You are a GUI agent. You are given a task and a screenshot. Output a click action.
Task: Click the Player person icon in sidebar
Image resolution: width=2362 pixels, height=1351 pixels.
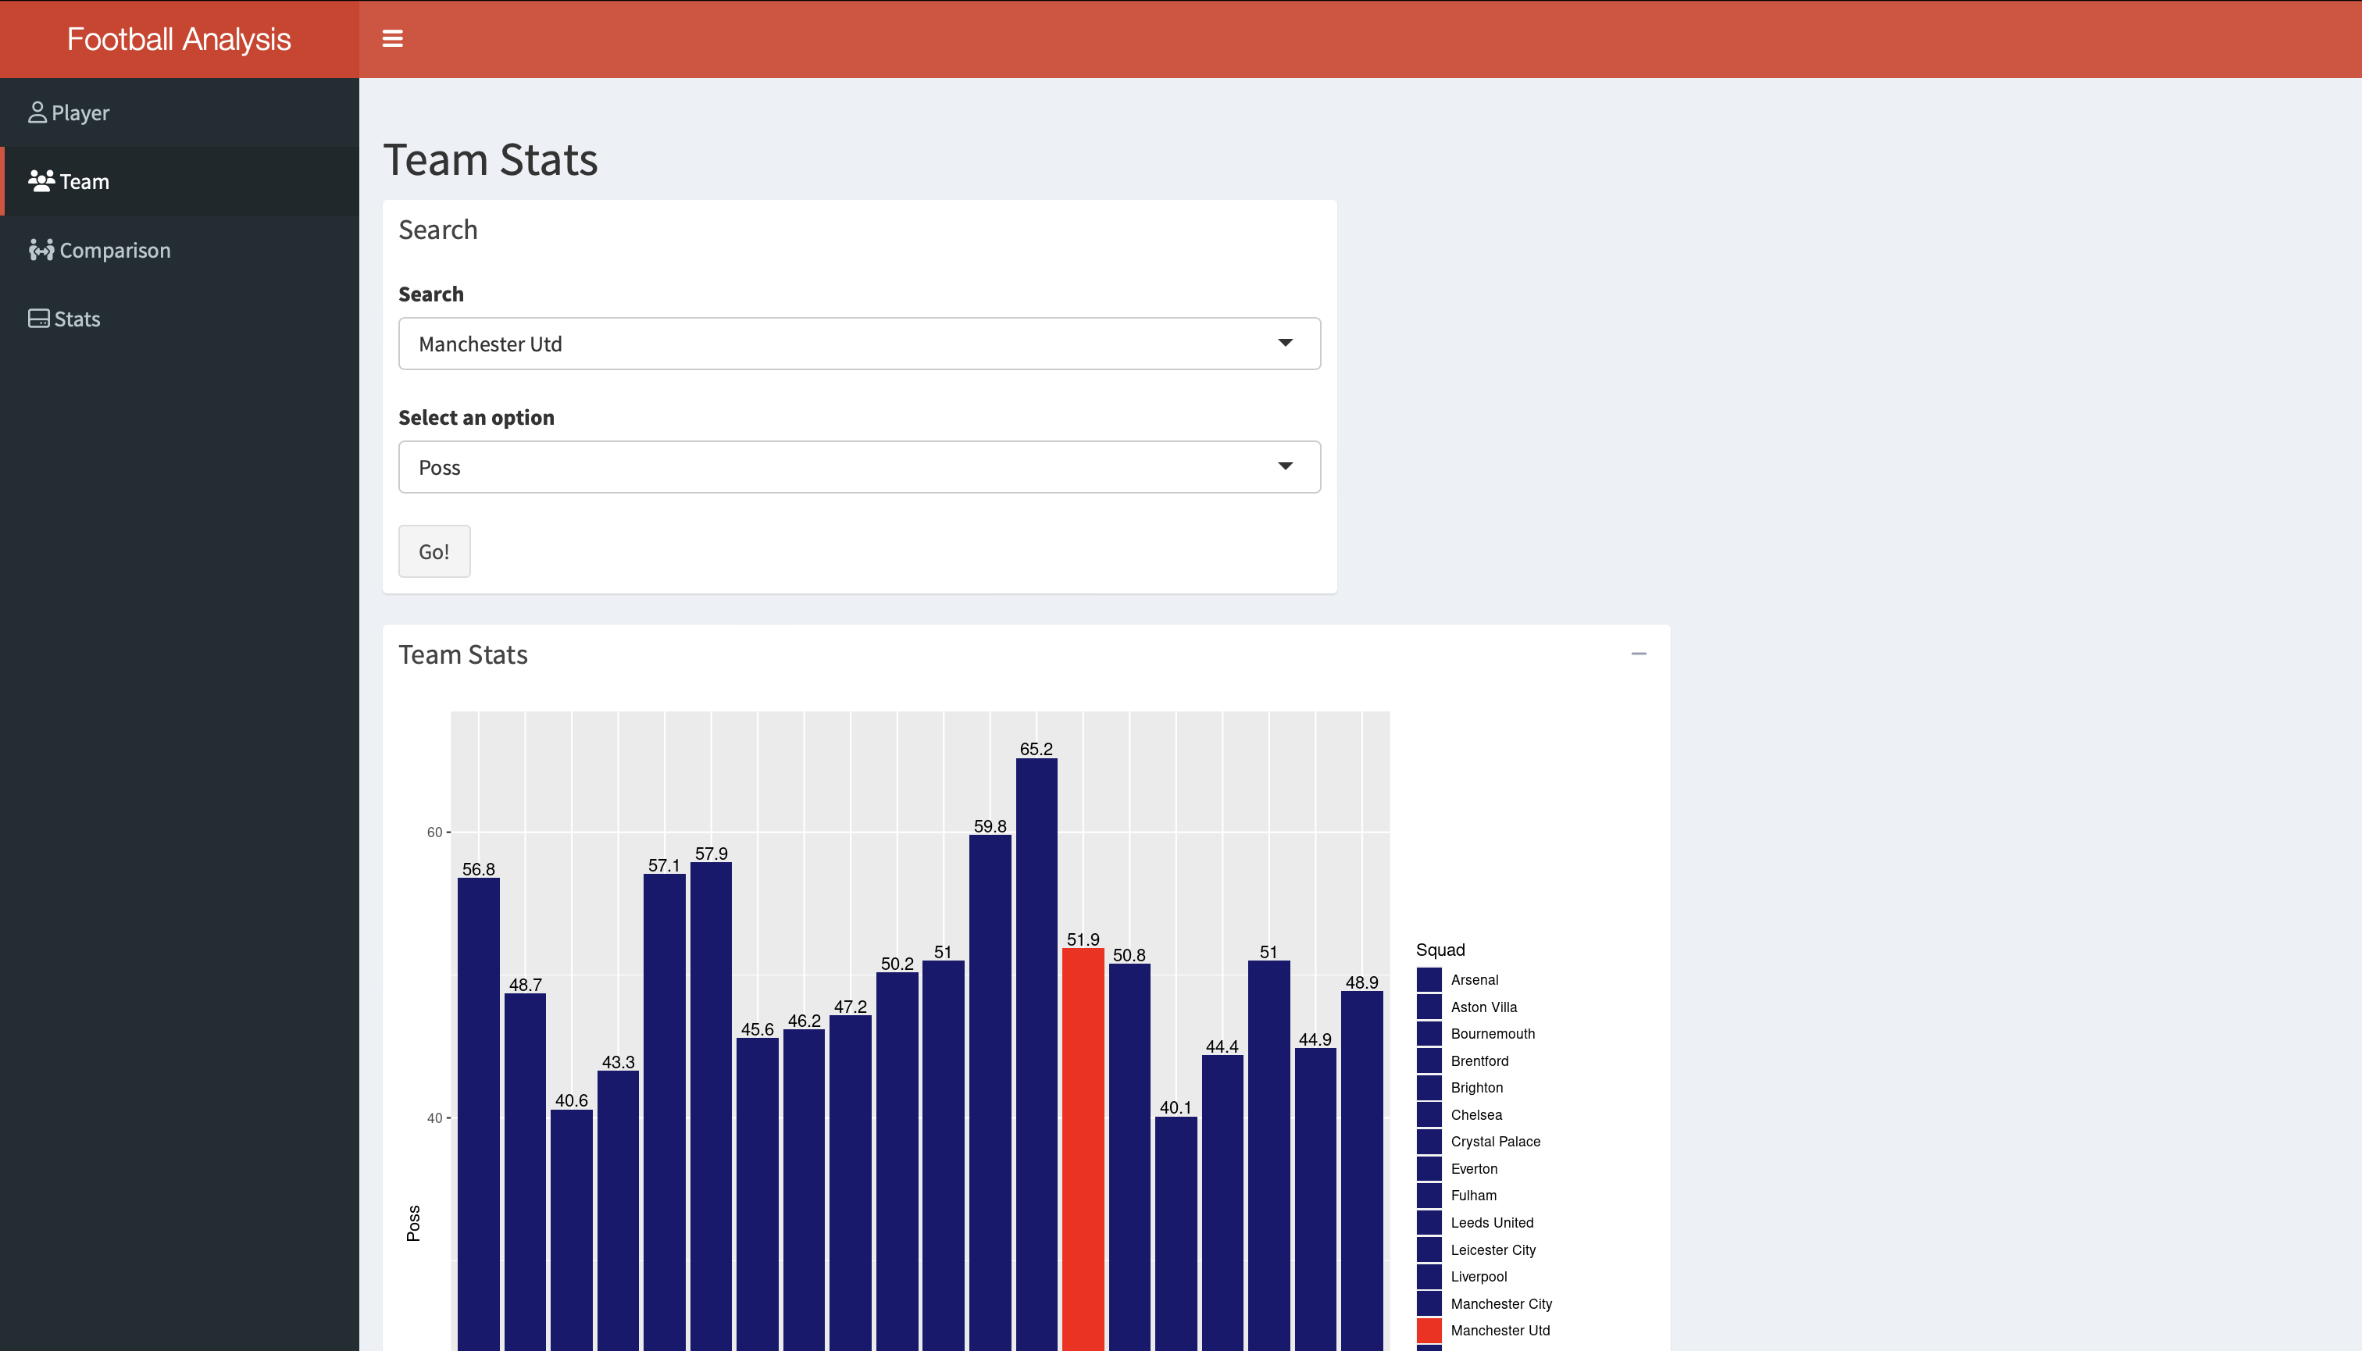(37, 113)
